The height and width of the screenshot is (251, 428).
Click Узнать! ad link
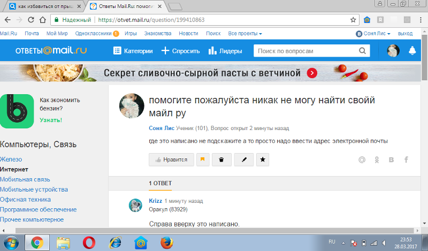(x=51, y=120)
